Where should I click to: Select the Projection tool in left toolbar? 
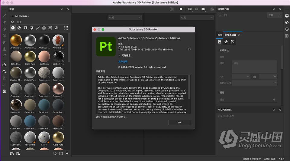(x=4, y=29)
